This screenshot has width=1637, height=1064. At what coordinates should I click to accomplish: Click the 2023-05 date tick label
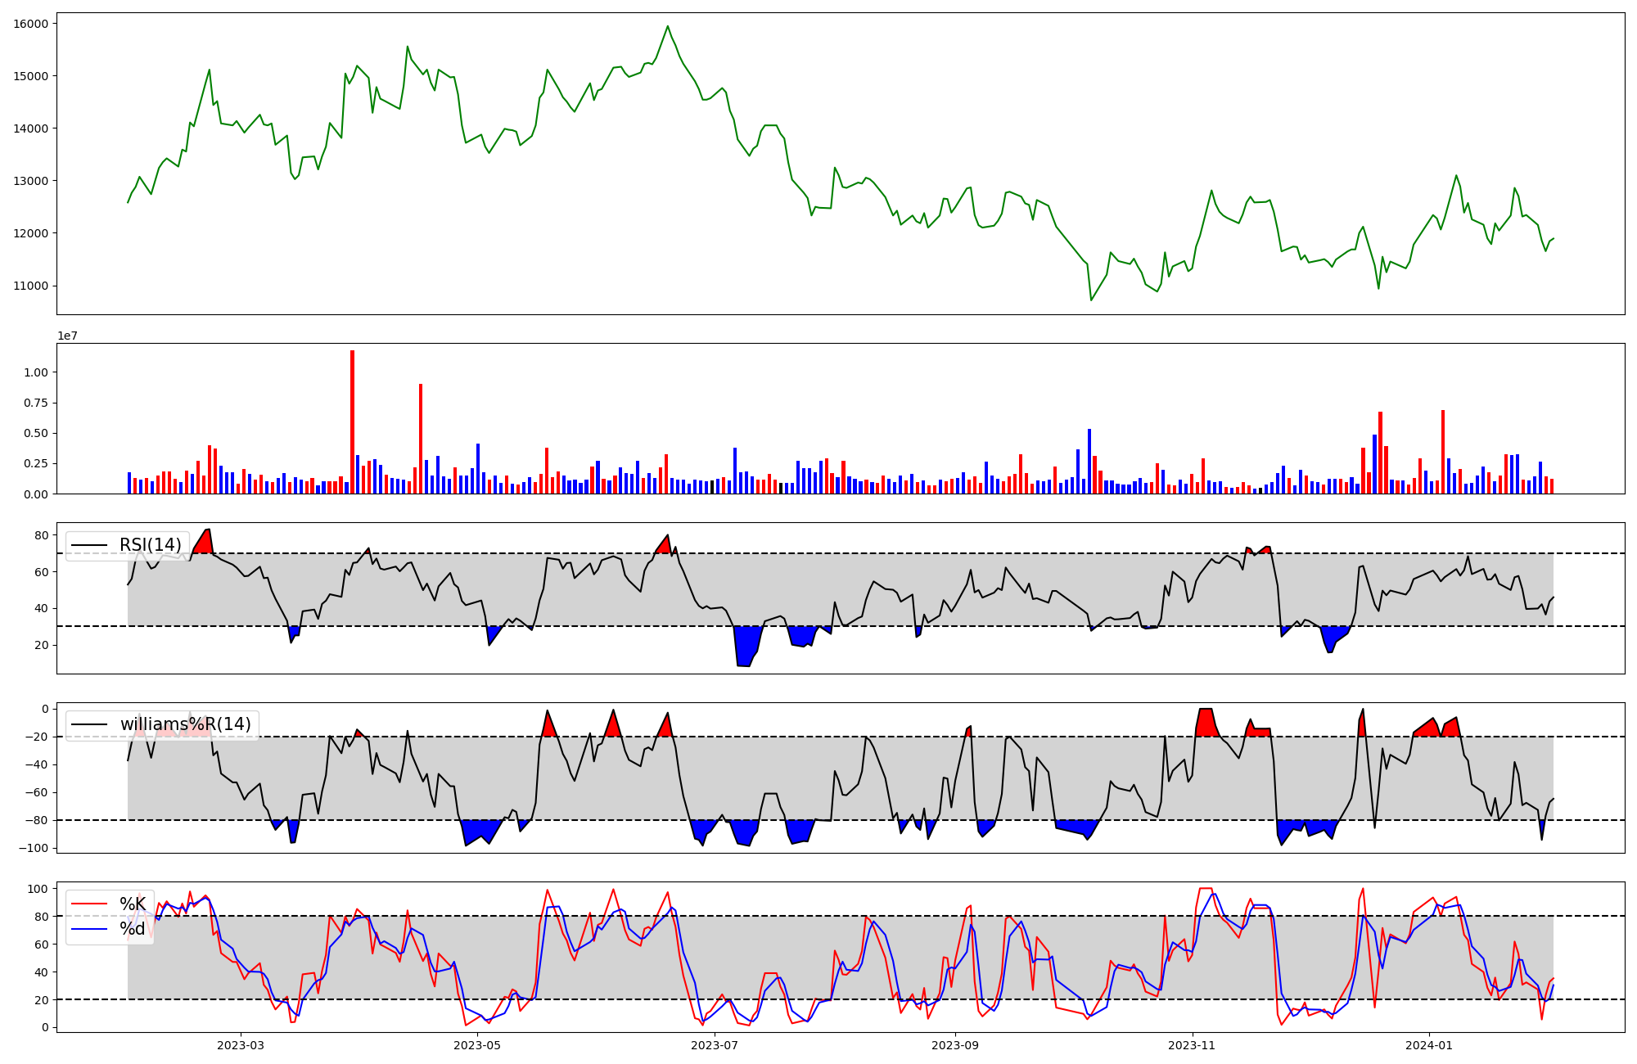pyautogui.click(x=476, y=1045)
